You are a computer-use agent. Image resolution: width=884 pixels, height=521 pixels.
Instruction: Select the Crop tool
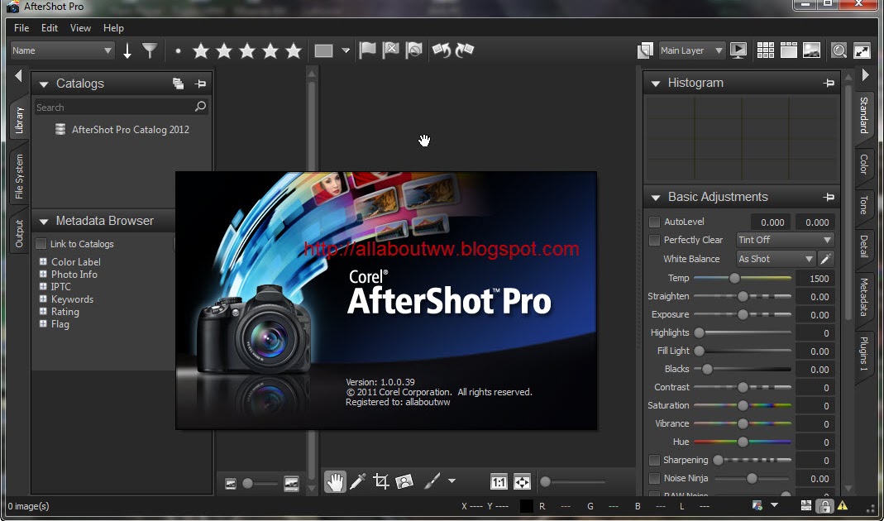[x=381, y=482]
